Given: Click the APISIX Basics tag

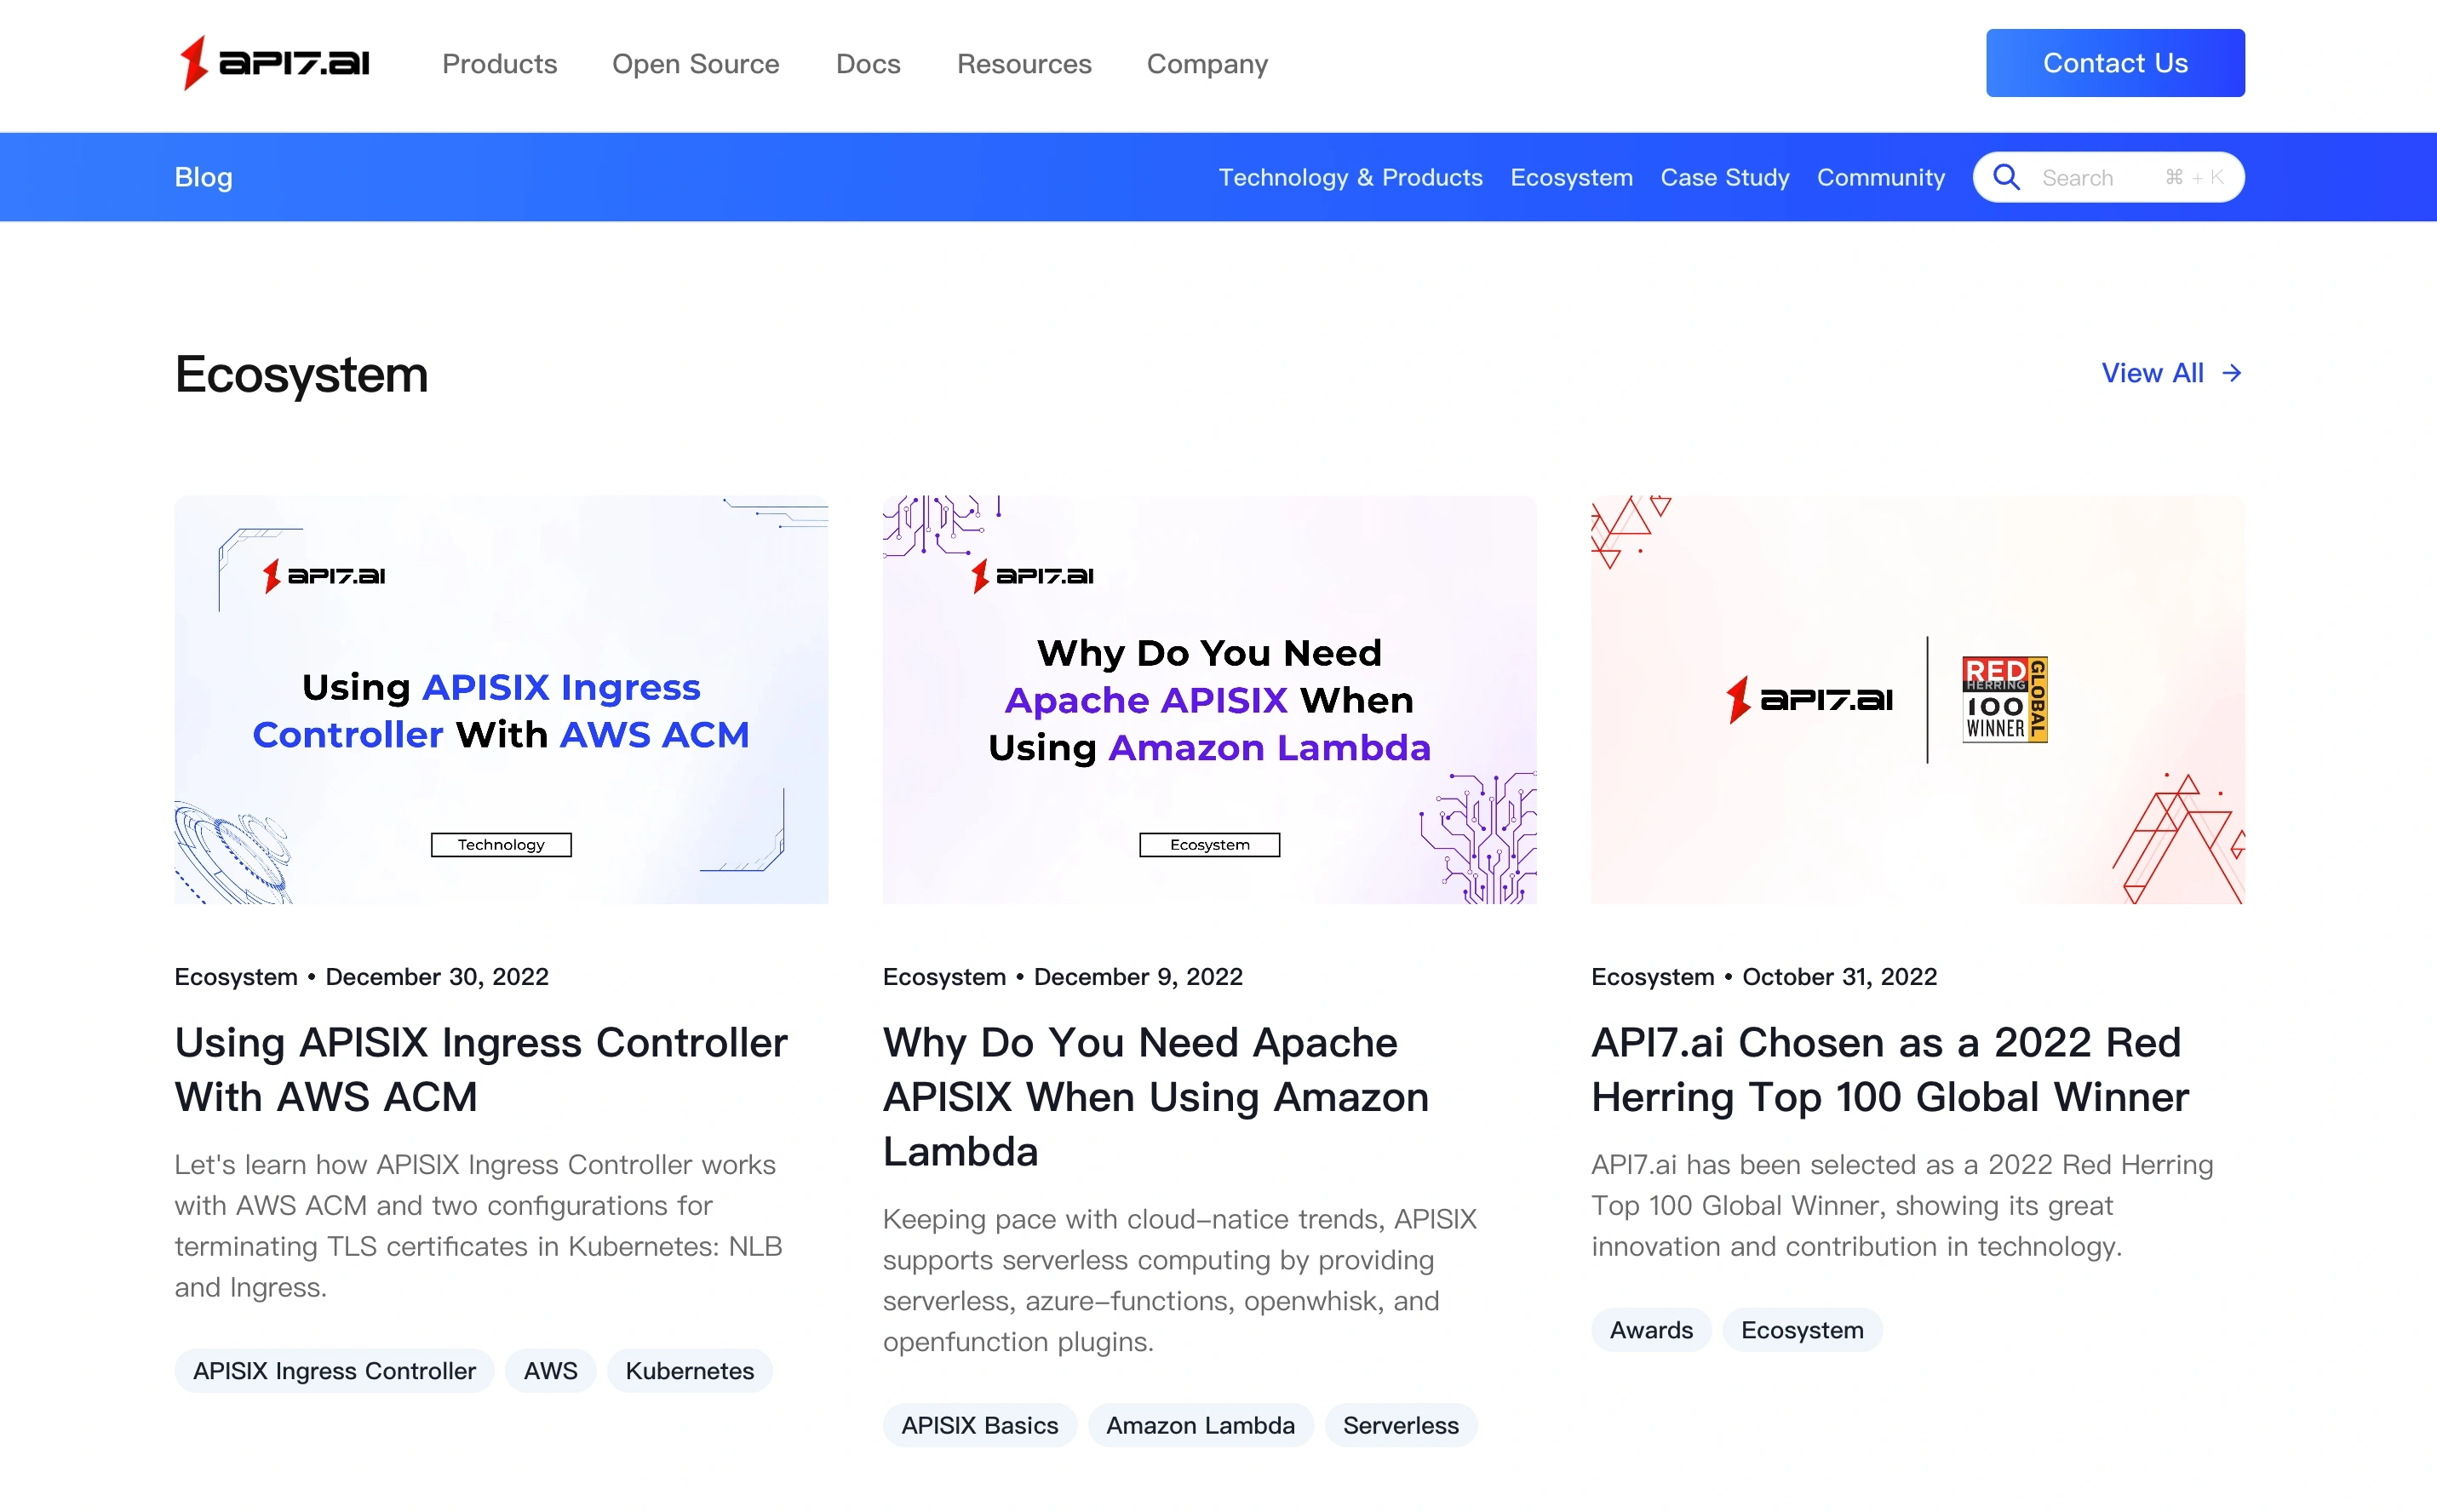Looking at the screenshot, I should (x=979, y=1425).
